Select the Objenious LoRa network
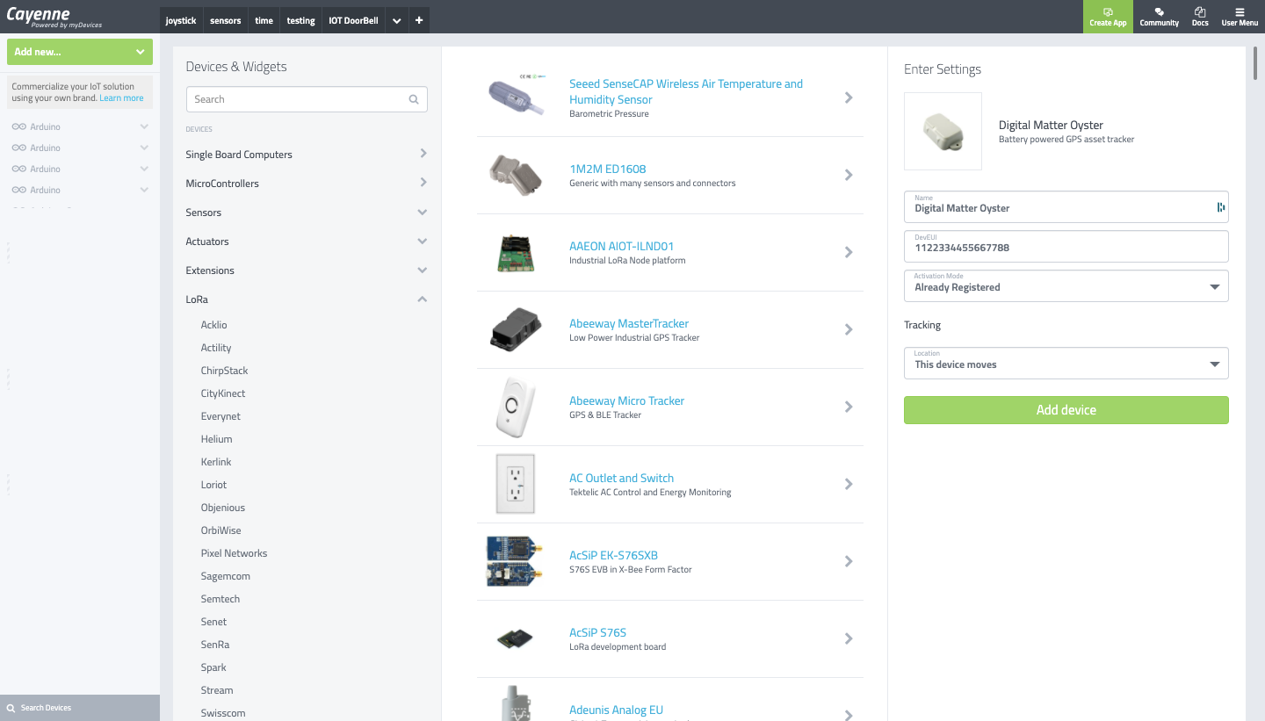 click(x=223, y=508)
